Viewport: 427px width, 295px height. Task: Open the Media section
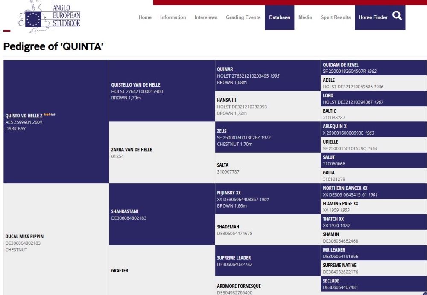click(305, 17)
